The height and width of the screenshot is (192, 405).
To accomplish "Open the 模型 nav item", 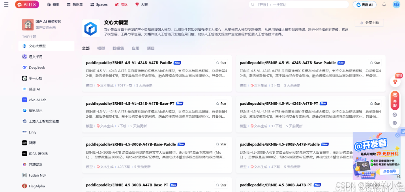I will [x=53, y=4].
